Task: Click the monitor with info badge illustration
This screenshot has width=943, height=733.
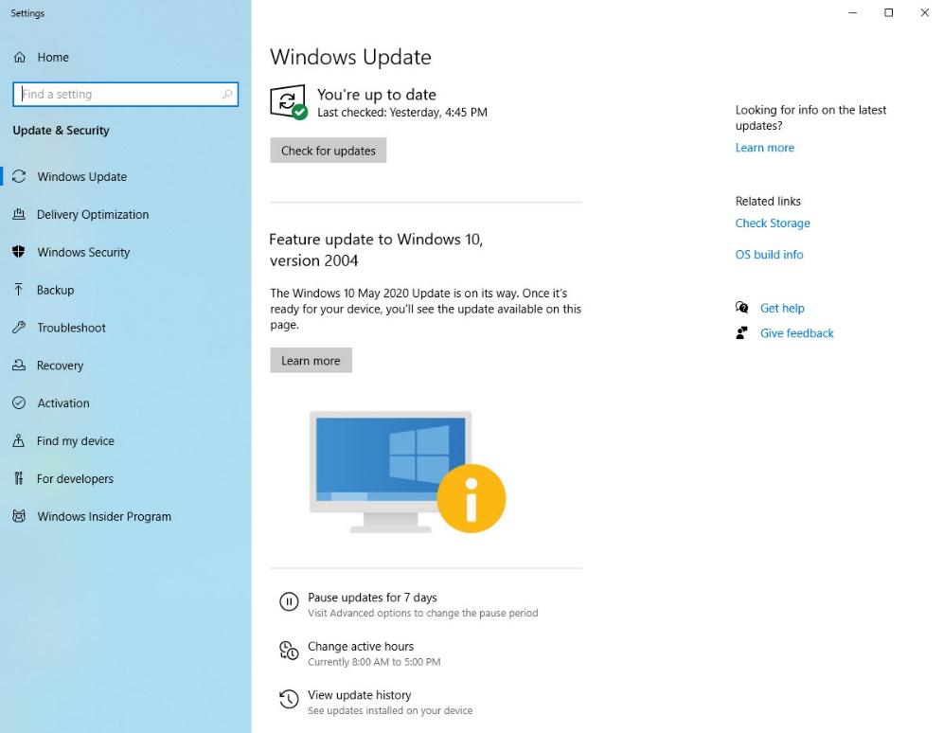Action: (x=408, y=472)
